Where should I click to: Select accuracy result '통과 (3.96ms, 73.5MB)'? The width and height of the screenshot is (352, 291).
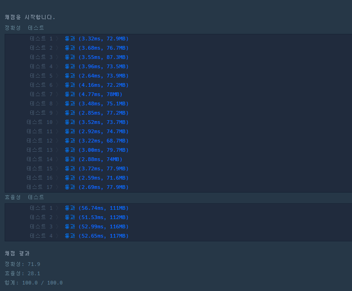point(97,66)
